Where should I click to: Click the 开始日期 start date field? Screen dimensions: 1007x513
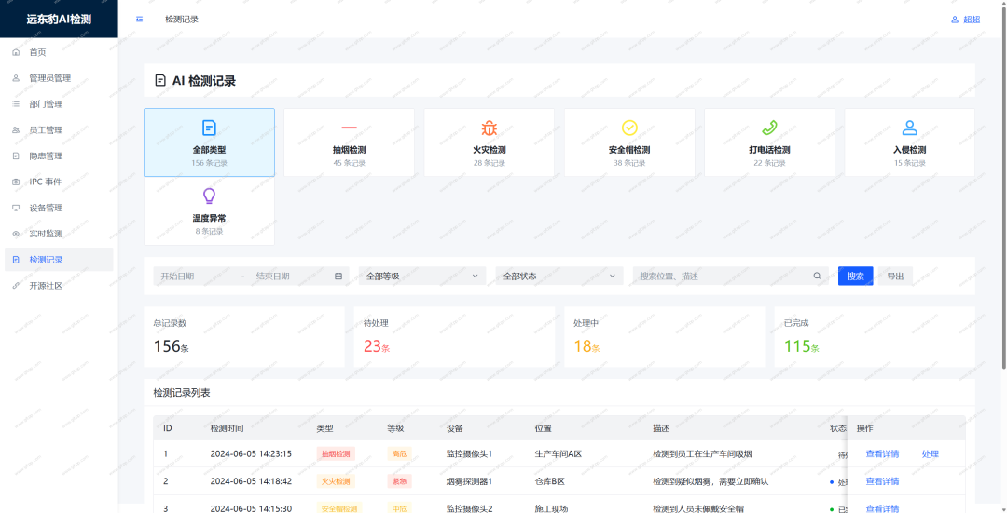[195, 277]
